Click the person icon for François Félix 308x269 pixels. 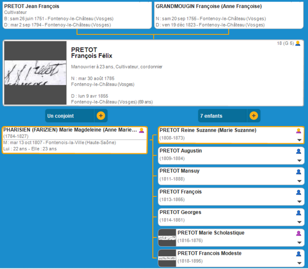(298, 43)
